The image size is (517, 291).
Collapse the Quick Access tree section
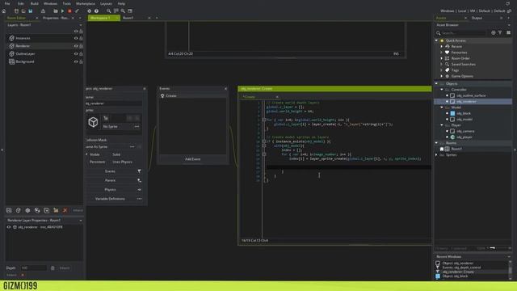(436, 40)
